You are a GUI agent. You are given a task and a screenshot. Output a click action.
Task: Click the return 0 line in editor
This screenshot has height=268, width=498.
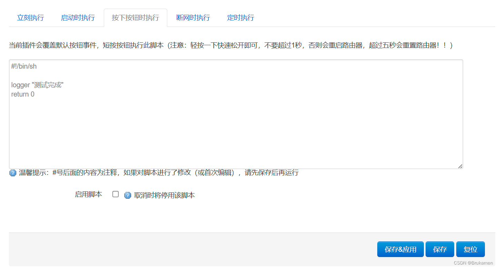(22, 94)
